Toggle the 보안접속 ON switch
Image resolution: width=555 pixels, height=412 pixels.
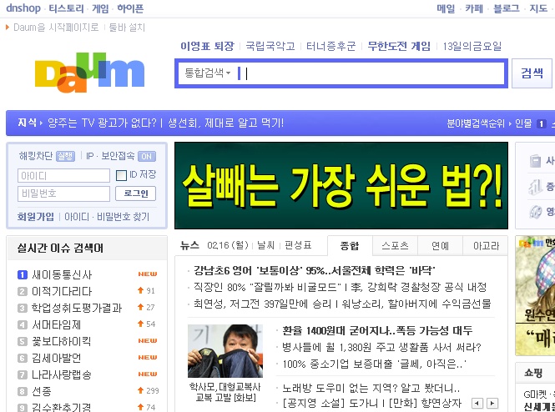pyautogui.click(x=147, y=156)
